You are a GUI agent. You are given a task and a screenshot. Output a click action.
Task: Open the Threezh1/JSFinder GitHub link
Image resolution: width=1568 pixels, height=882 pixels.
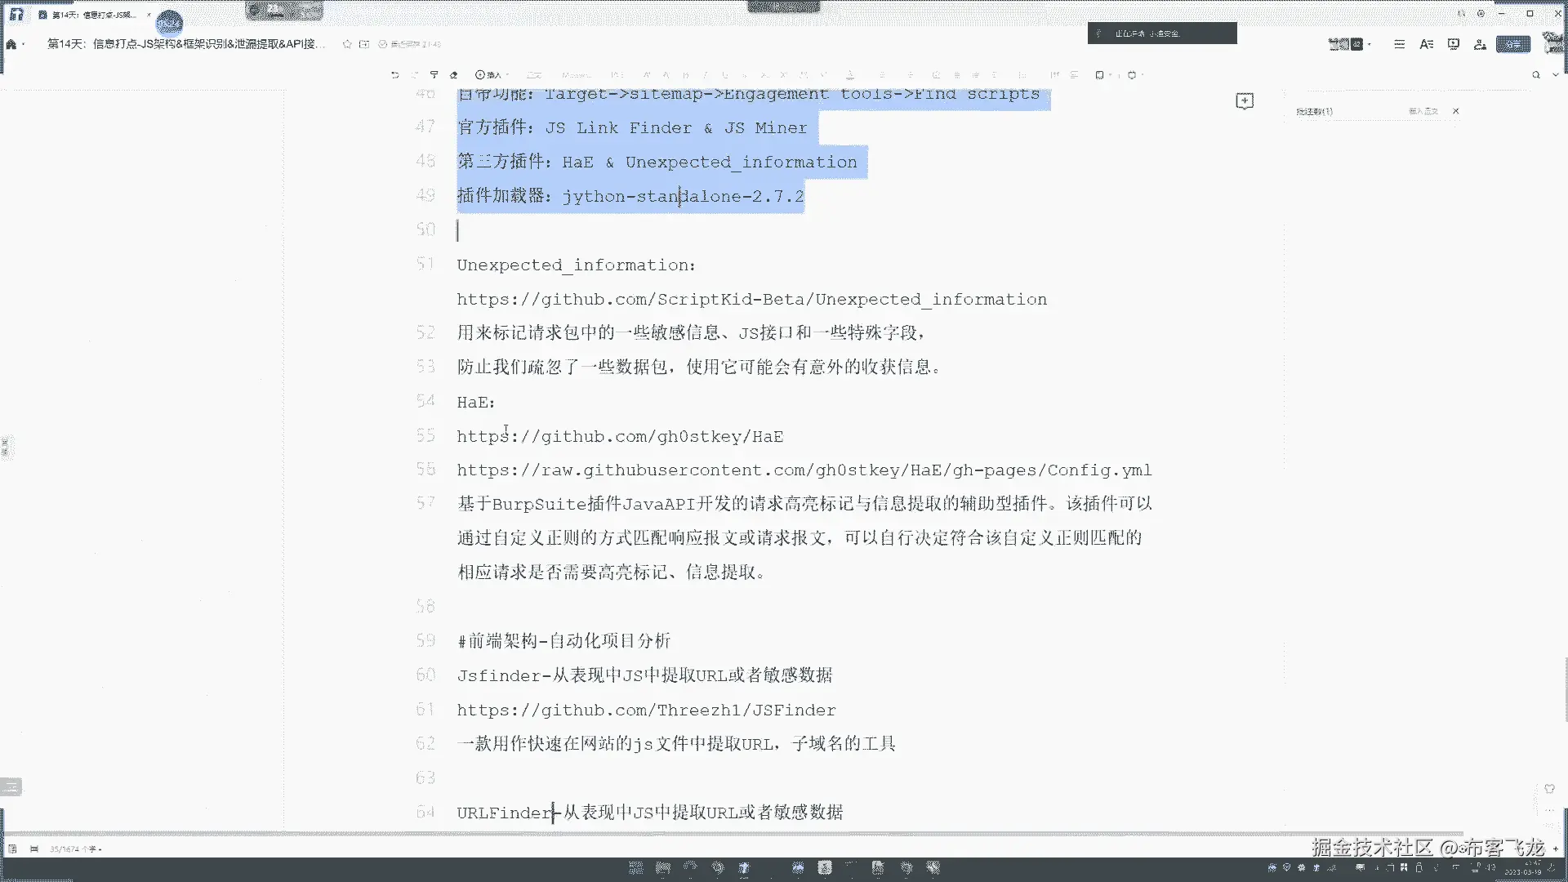tap(646, 710)
